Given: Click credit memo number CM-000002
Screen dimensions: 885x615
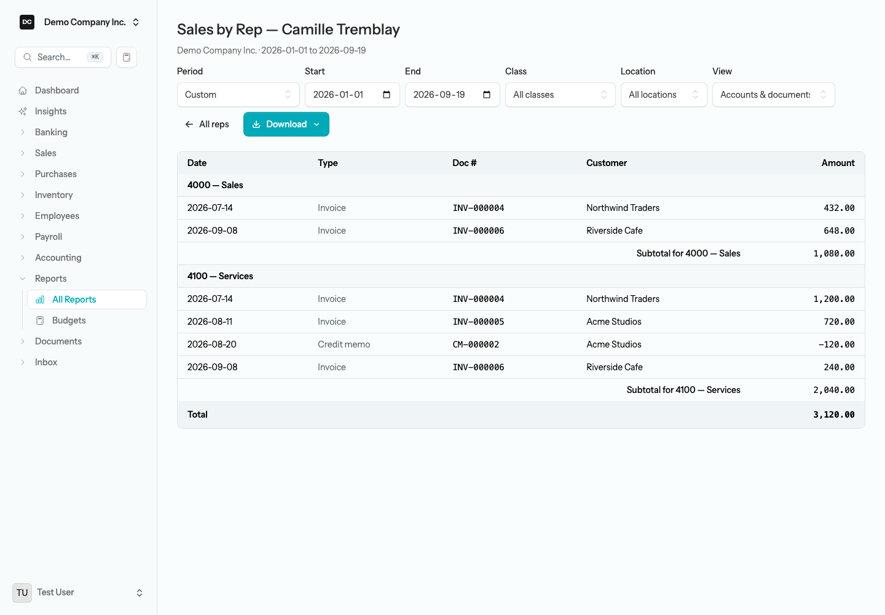Looking at the screenshot, I should pyautogui.click(x=476, y=344).
